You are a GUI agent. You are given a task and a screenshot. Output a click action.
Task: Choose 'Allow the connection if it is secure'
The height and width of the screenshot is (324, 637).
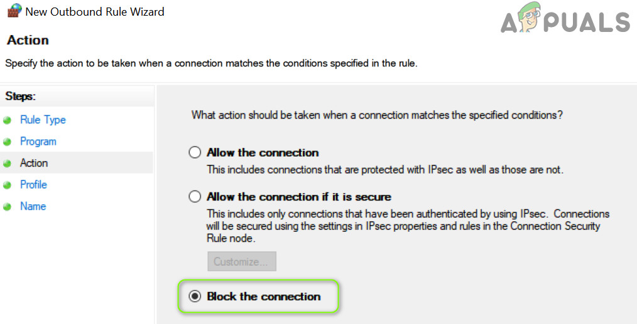coord(195,197)
